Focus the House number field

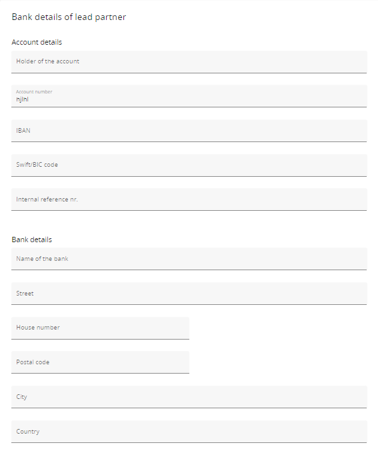pos(100,328)
